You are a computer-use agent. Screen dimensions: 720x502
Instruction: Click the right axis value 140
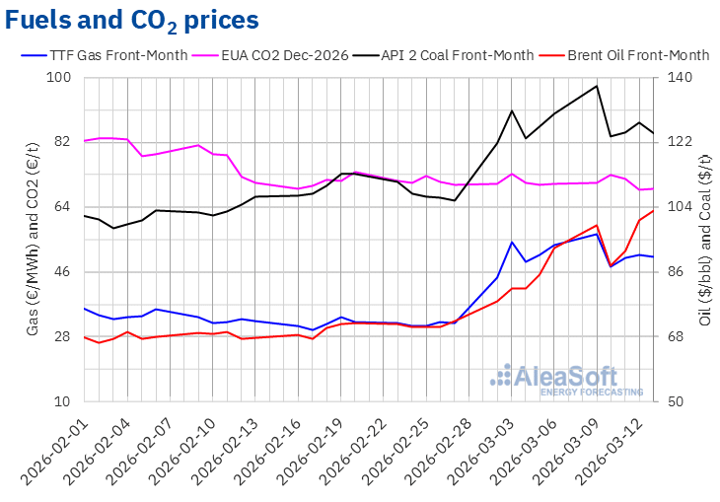pos(683,77)
